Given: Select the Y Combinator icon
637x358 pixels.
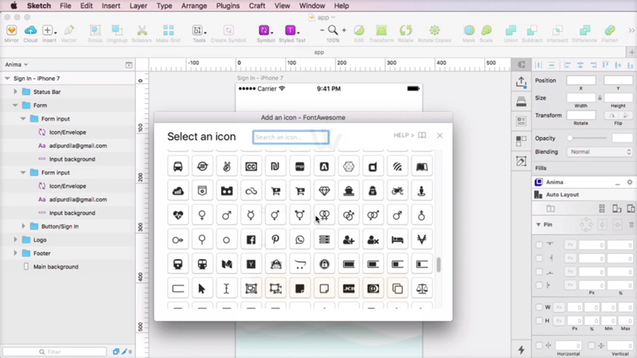Looking at the screenshot, I should point(251,264).
